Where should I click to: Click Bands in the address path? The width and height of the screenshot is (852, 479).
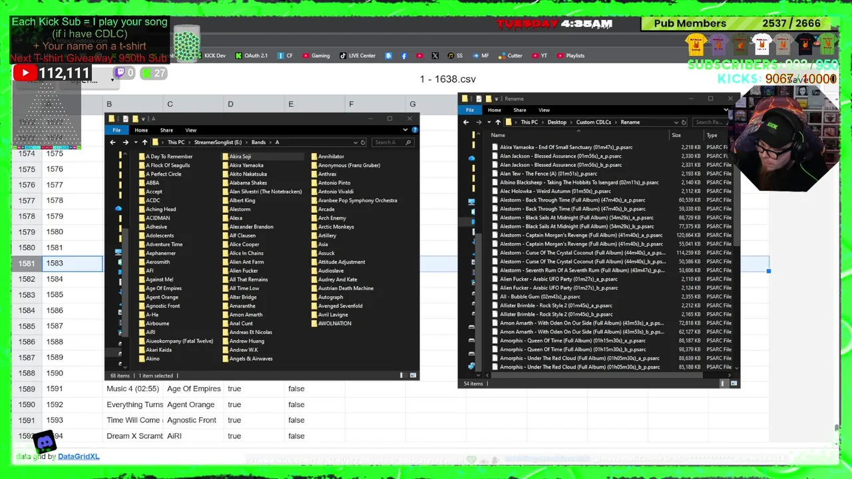tap(258, 142)
